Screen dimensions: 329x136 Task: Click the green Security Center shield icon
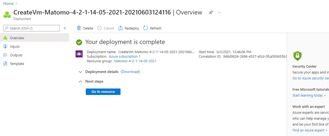(x=297, y=56)
